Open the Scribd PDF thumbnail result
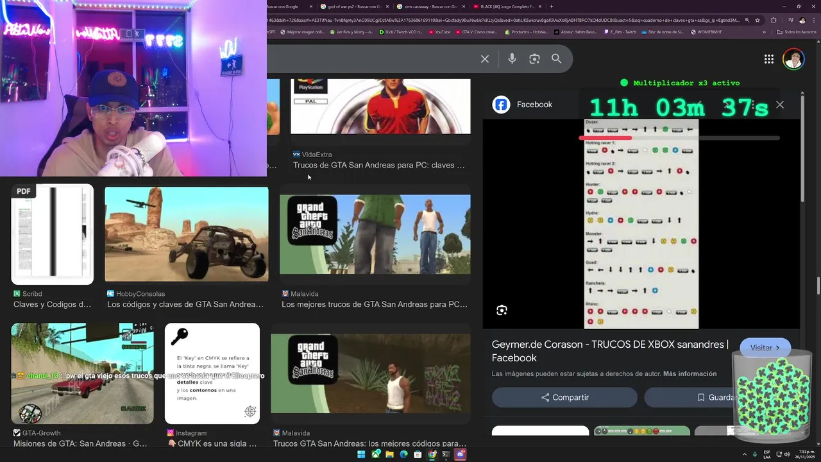Viewport: 821px width, 462px height. coord(53,234)
